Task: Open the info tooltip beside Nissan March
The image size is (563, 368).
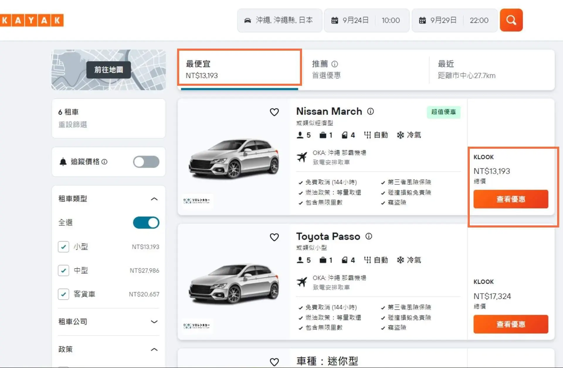Action: [370, 112]
